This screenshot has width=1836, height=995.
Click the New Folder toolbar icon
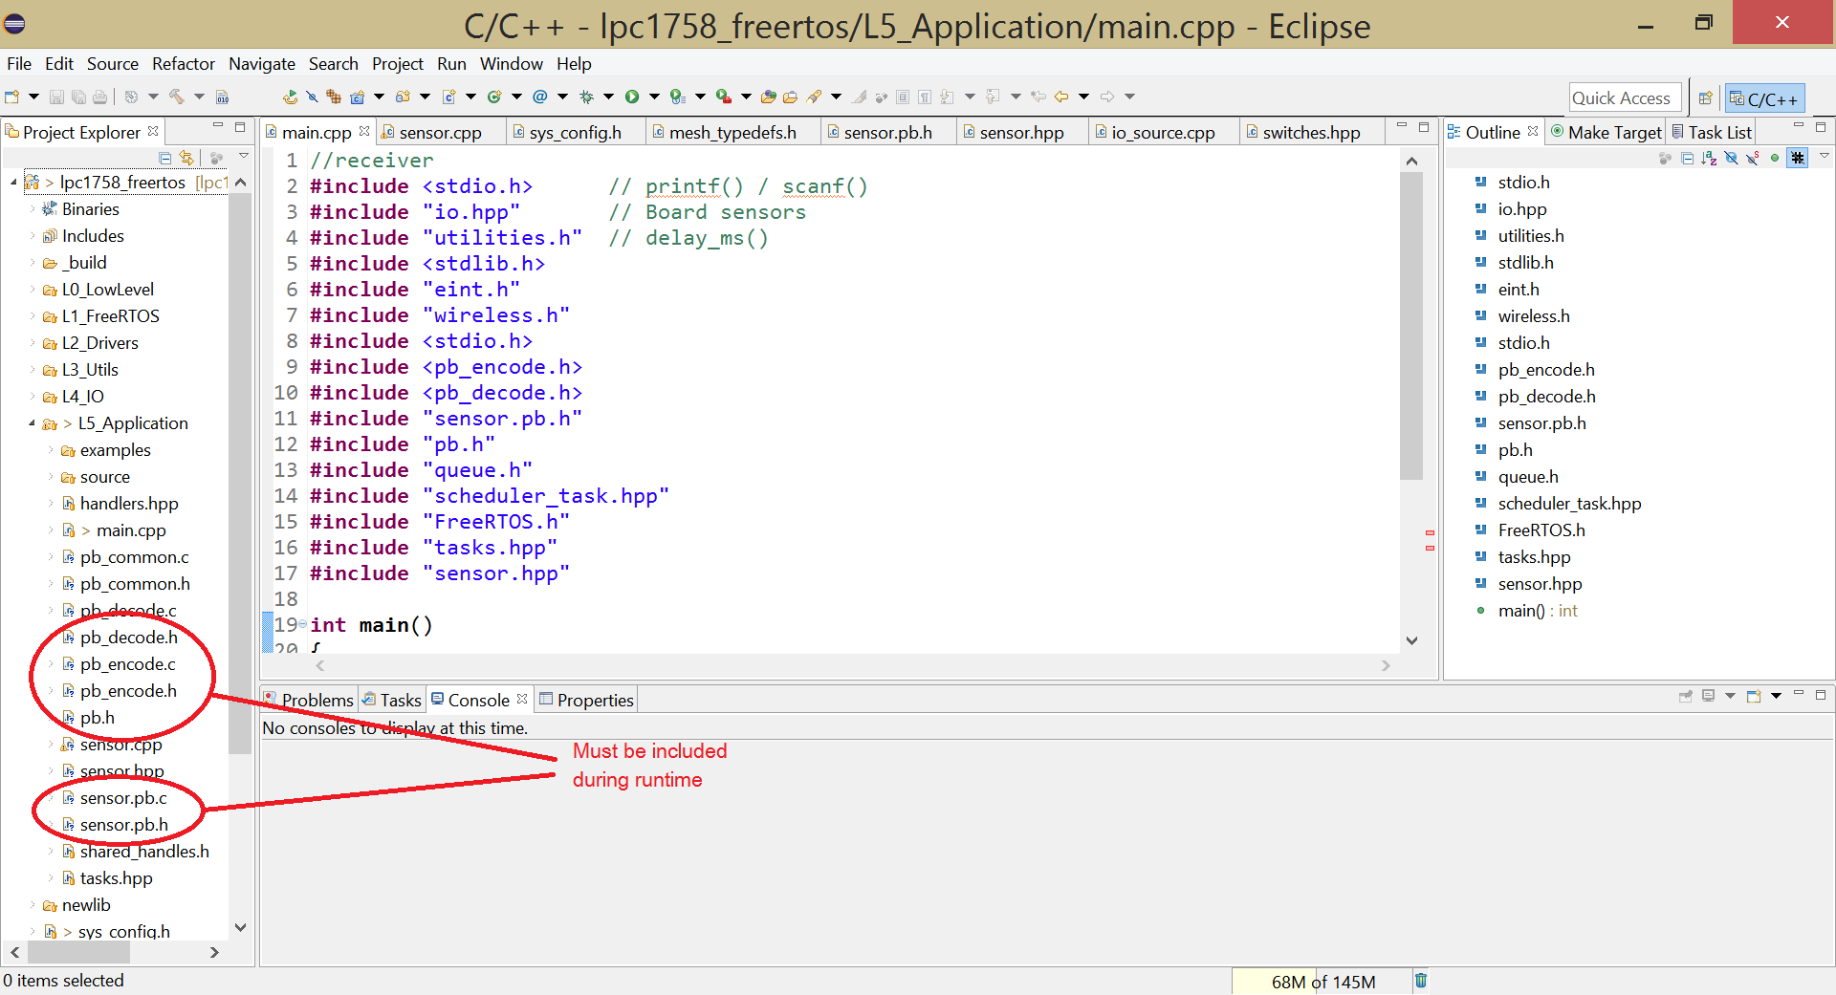[403, 97]
